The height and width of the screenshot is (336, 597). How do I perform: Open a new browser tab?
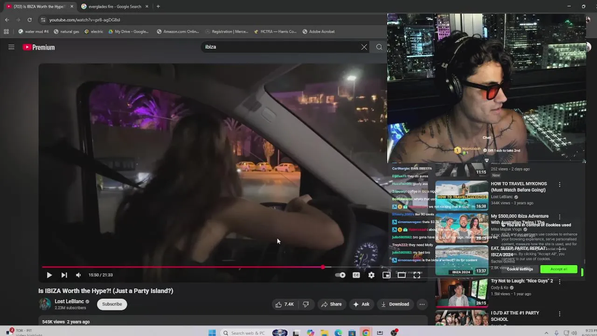click(x=158, y=7)
